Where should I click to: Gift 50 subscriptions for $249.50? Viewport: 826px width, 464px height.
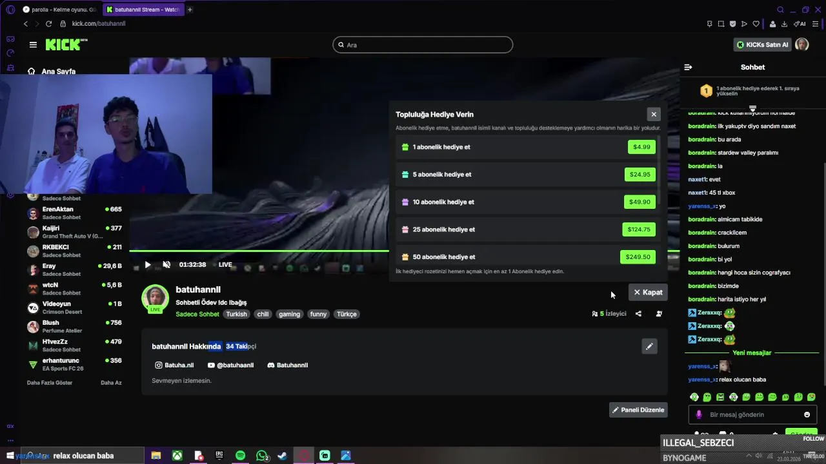638,256
